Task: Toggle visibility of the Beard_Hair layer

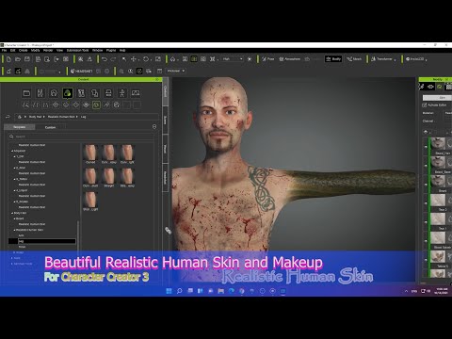Action: click(426, 146)
